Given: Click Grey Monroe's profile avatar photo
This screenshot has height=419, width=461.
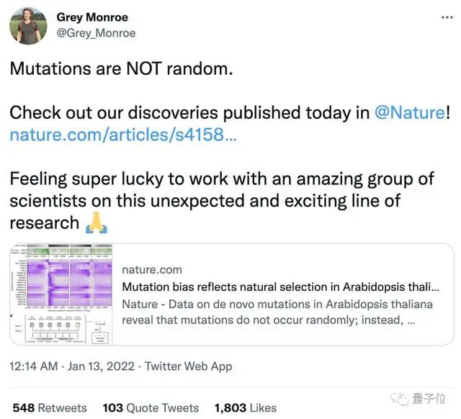Looking at the screenshot, I should point(28,25).
